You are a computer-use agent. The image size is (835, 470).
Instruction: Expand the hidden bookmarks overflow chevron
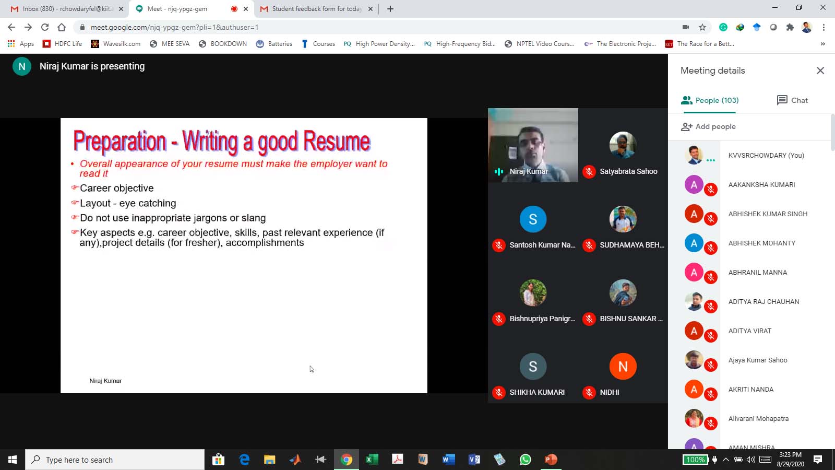point(822,44)
